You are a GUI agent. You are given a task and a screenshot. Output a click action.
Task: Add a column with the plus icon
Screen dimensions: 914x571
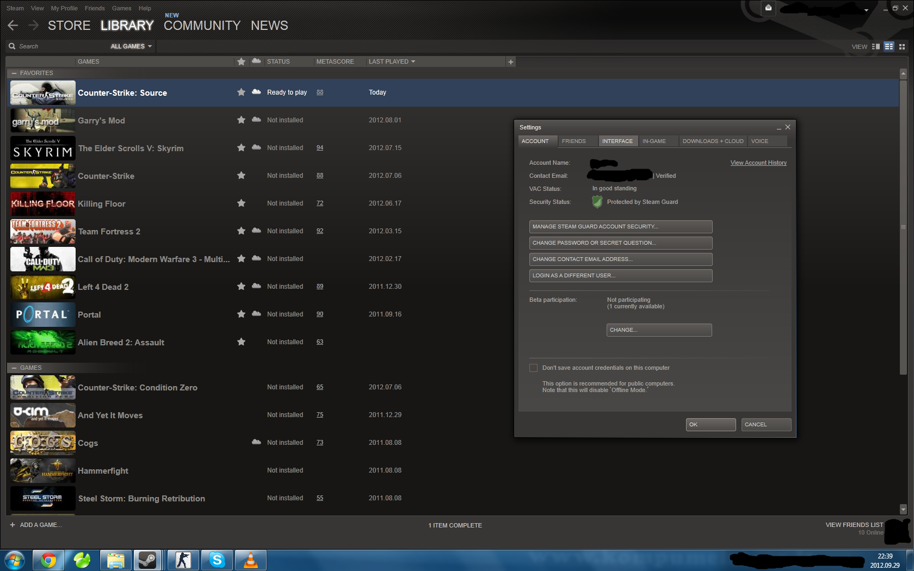pos(511,62)
